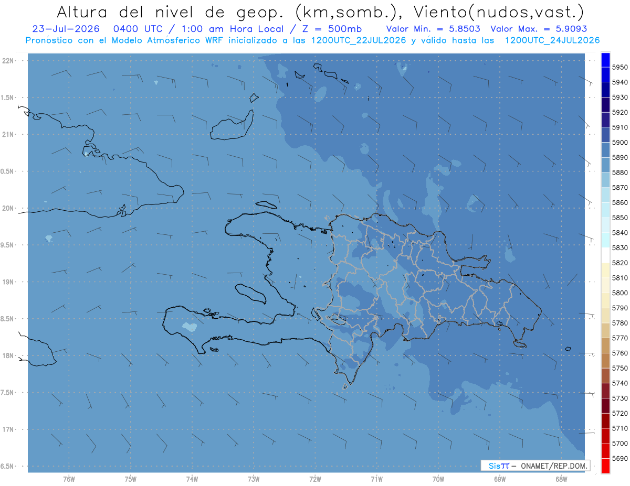Click the valid-until time '1200UTC_24JUL2026'
Screen dimensions: 630x486
point(552,40)
